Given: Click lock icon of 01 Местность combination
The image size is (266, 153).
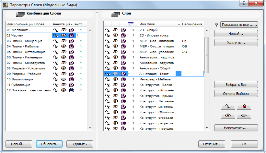Looking at the screenshot, I should tap(56, 30).
